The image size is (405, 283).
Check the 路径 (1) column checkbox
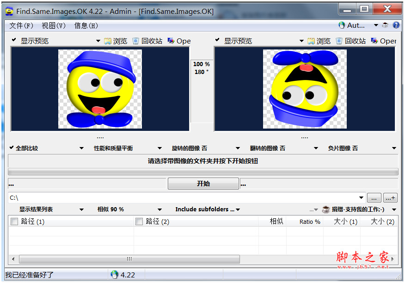coord(14,221)
